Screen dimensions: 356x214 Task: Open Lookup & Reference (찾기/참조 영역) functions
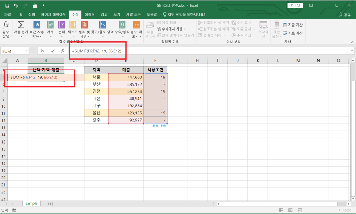coord(103,25)
